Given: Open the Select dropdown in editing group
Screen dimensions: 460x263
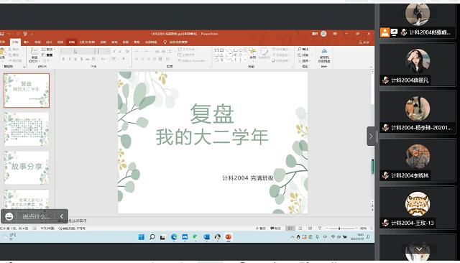Looking at the screenshot, I should 304,60.
